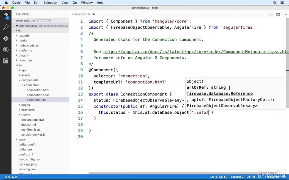Open the Window menu
The image size is (289, 180).
(87, 2)
